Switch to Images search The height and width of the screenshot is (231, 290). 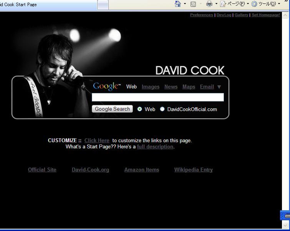click(x=151, y=86)
